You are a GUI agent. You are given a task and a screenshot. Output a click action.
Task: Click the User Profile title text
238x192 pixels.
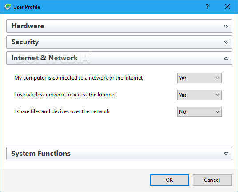[x=27, y=7]
